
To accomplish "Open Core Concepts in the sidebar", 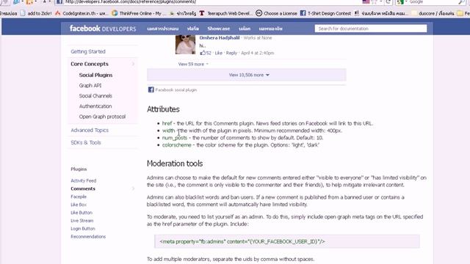I will (90, 64).
